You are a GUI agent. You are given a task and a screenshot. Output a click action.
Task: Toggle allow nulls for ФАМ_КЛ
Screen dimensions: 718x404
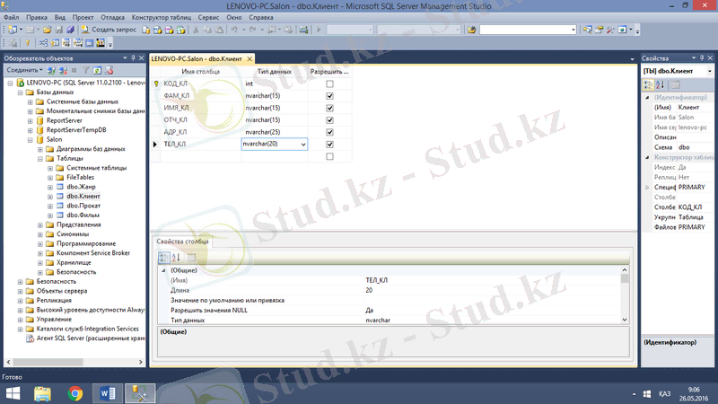pyautogui.click(x=329, y=96)
